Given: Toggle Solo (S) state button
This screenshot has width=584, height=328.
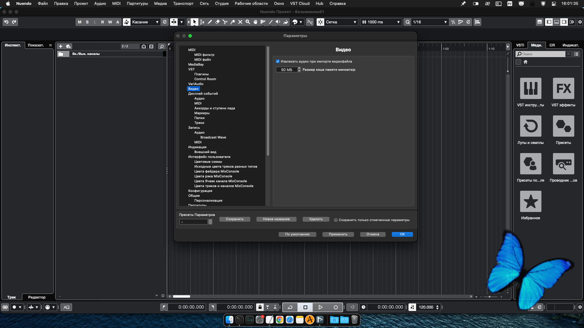Looking at the screenshot, I should [x=87, y=22].
